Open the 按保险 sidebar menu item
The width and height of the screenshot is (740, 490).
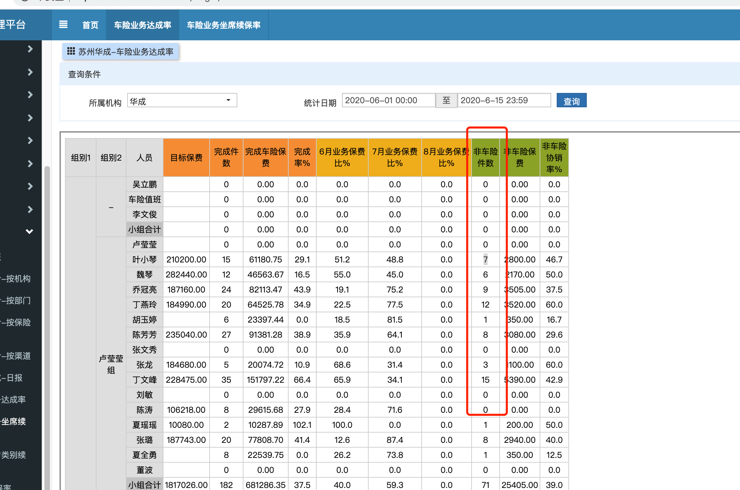tap(16, 322)
